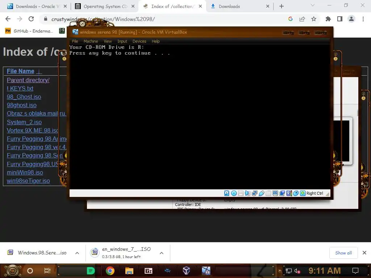Click the floppy disk icon in VirtualBox status bar
The image size is (371, 278).
(241, 193)
